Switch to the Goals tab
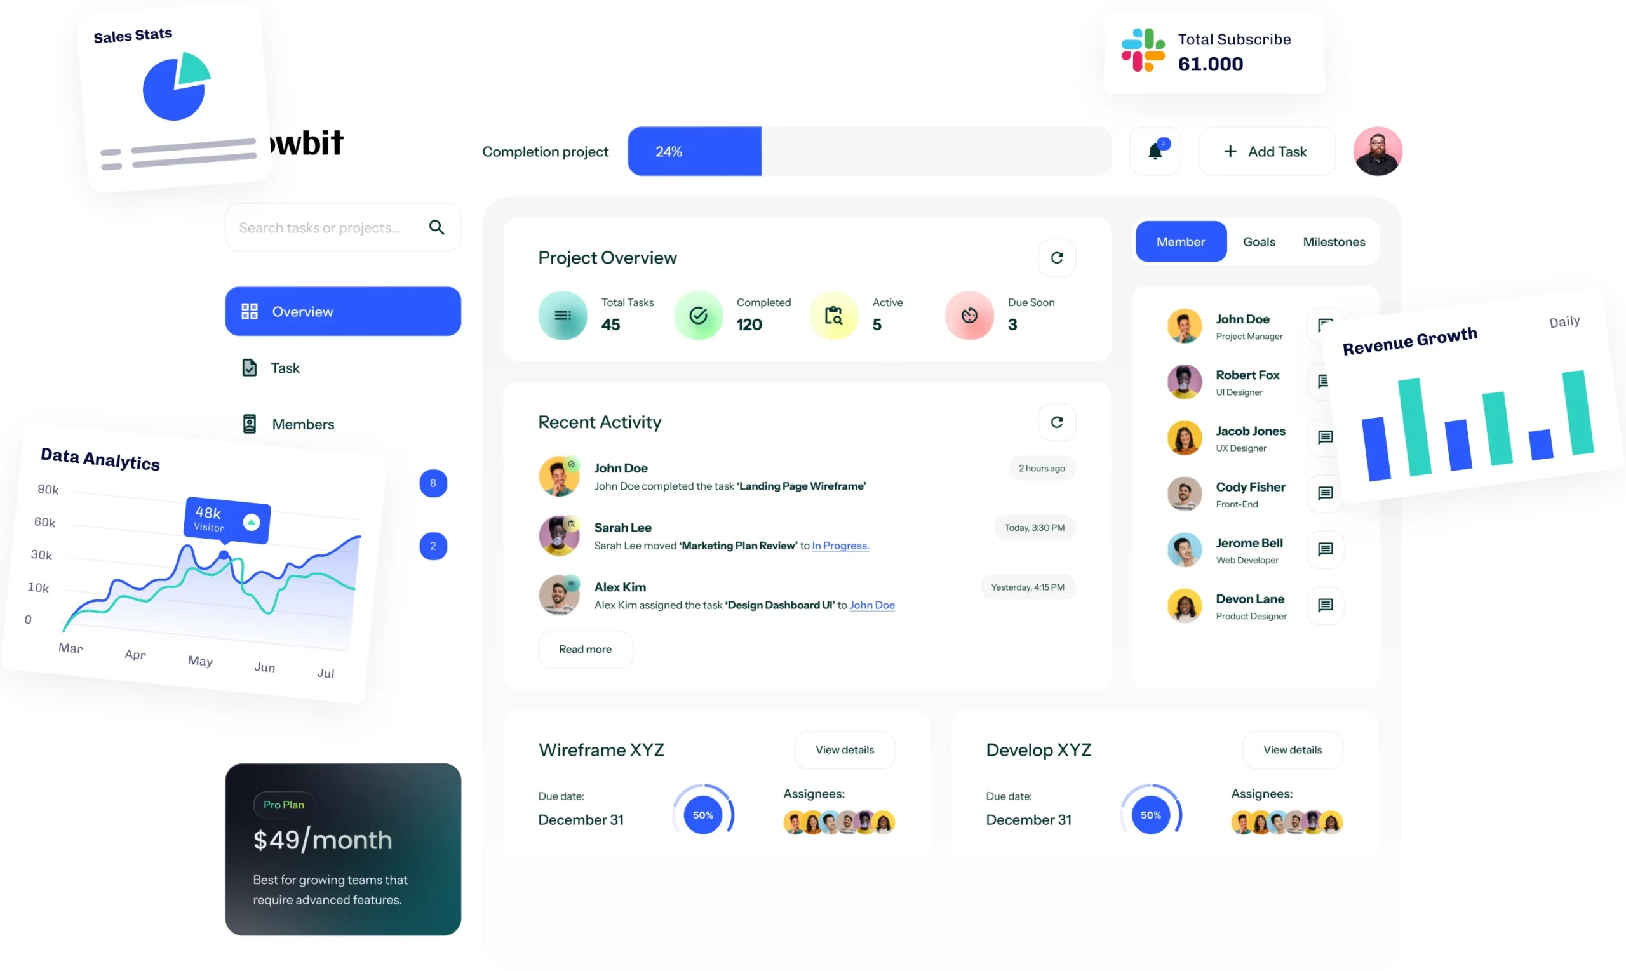The width and height of the screenshot is (1626, 971). 1259,242
